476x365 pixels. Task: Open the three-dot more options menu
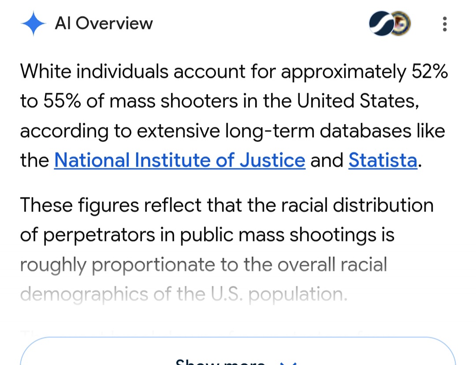click(445, 24)
